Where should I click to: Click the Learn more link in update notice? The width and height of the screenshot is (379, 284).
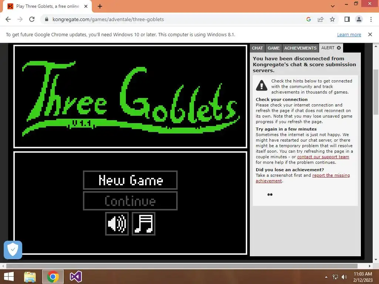pyautogui.click(x=349, y=34)
